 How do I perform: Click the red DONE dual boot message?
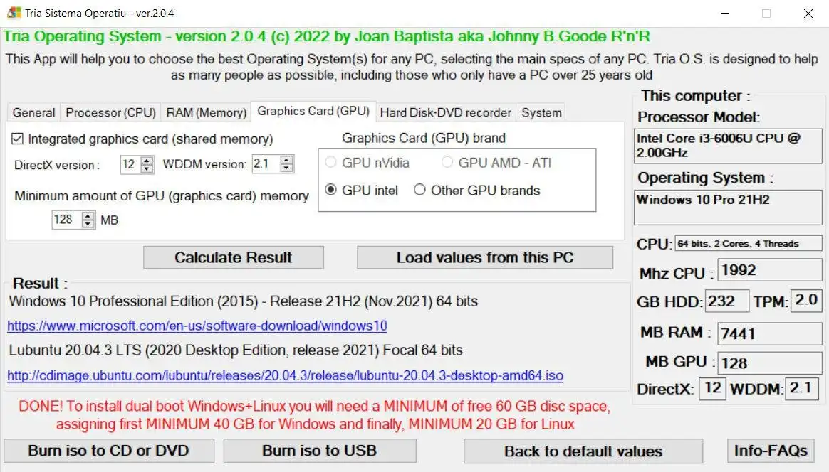315,415
